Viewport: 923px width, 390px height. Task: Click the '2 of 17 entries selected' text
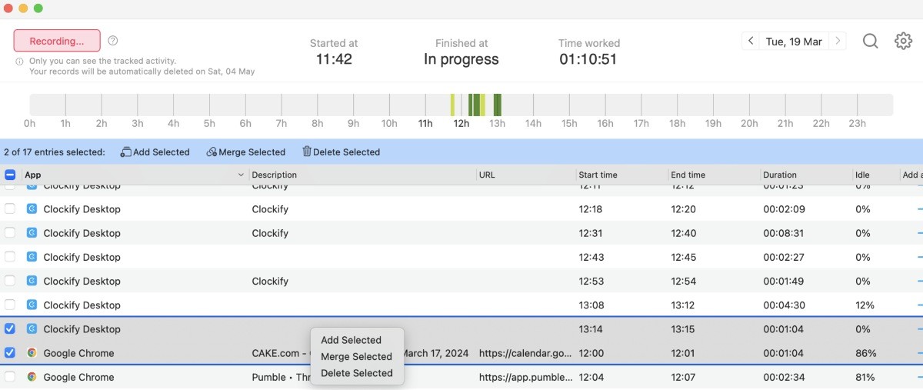click(55, 152)
